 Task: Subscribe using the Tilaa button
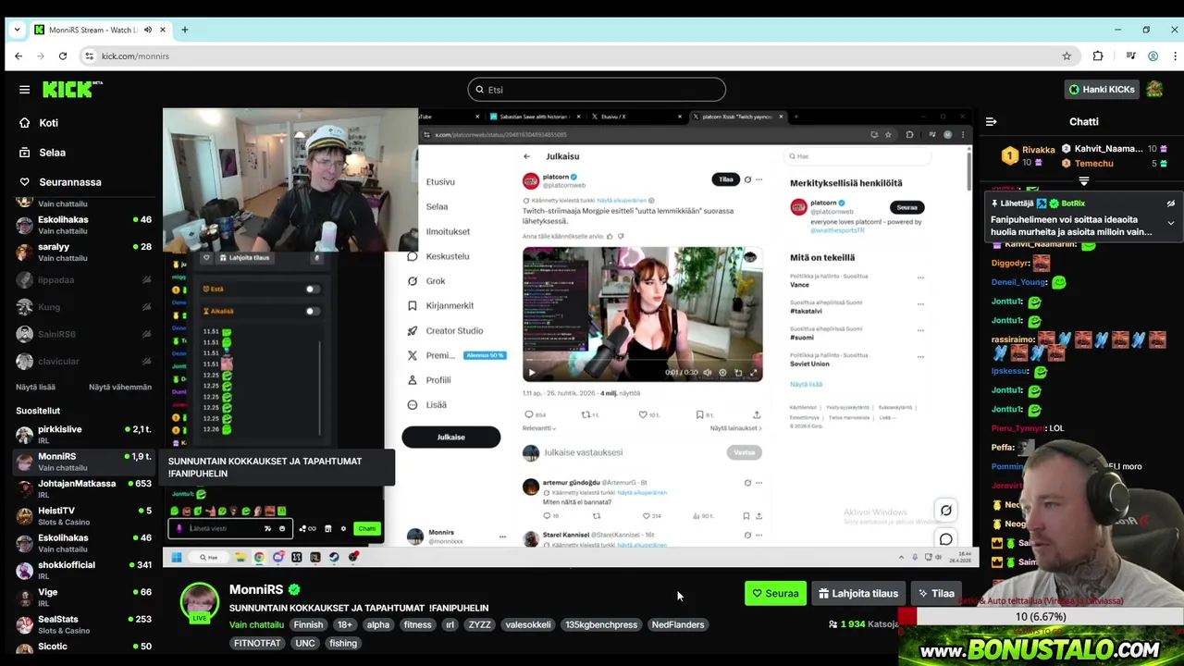point(935,594)
